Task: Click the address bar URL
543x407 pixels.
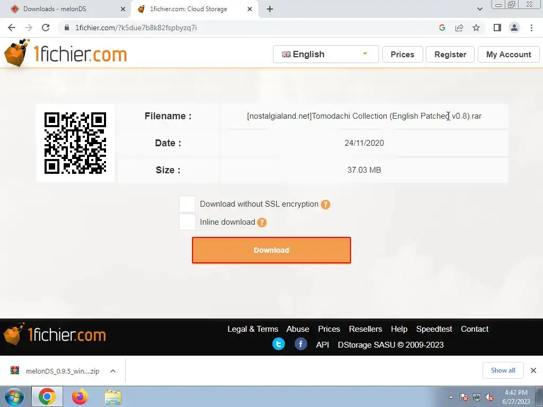Action: coord(136,28)
